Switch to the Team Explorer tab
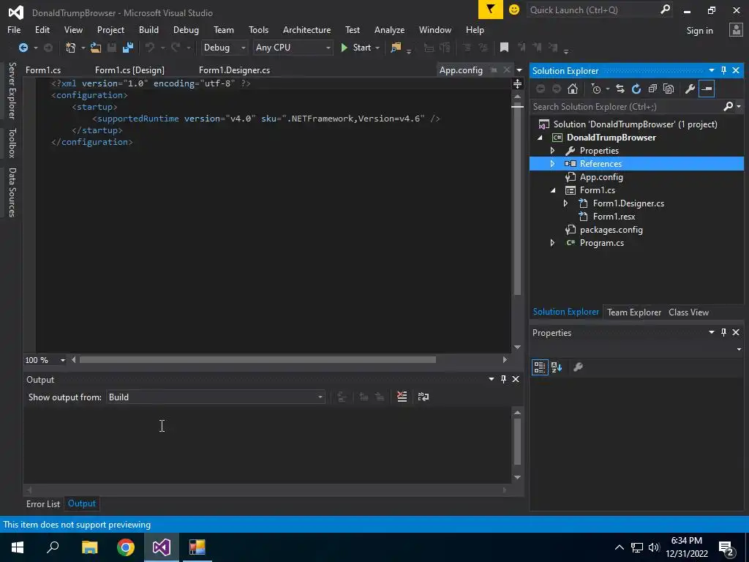 coord(634,312)
